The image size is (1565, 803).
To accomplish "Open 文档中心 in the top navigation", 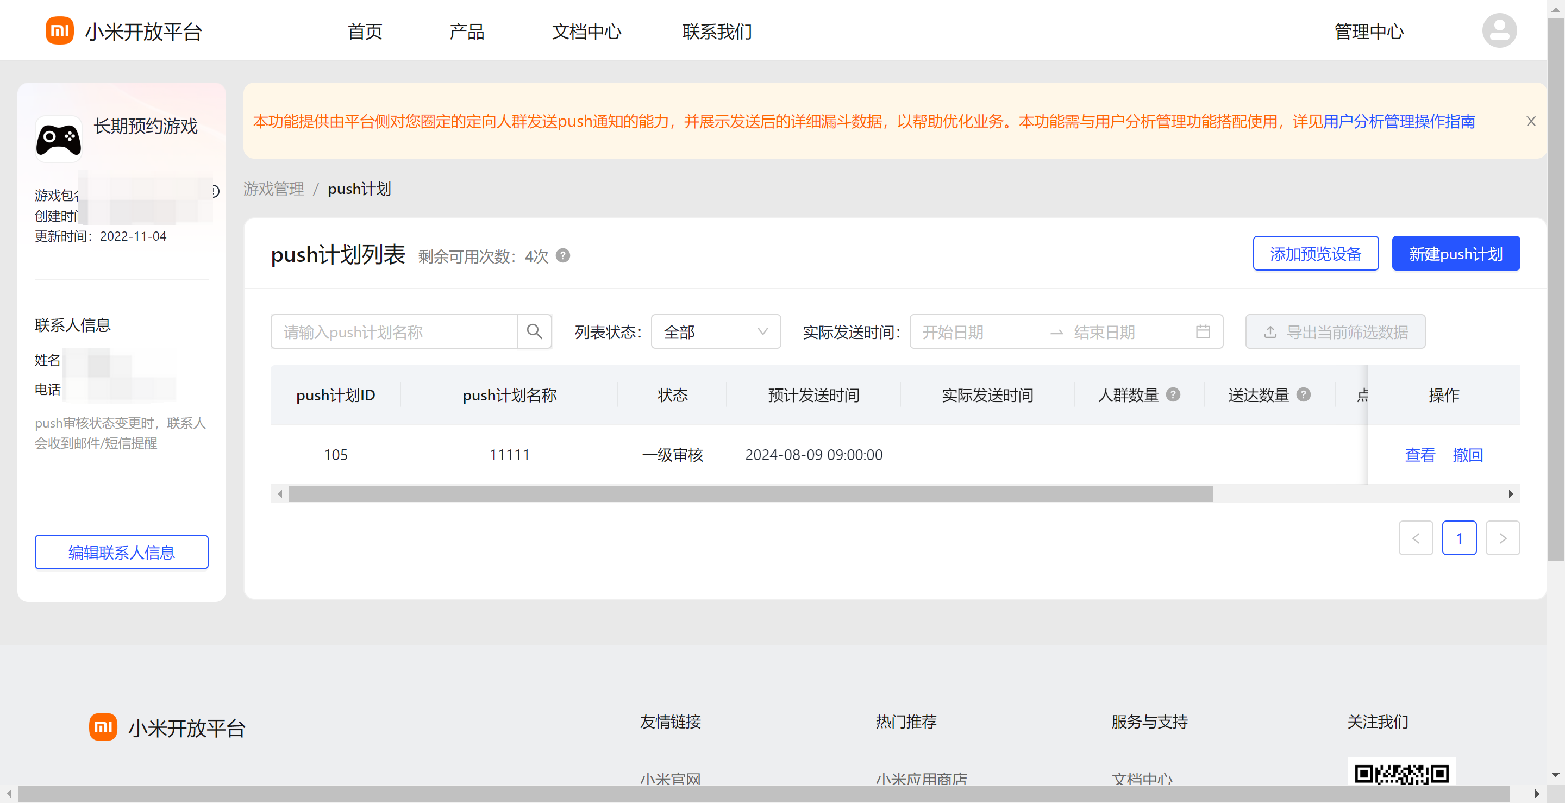I will point(586,32).
